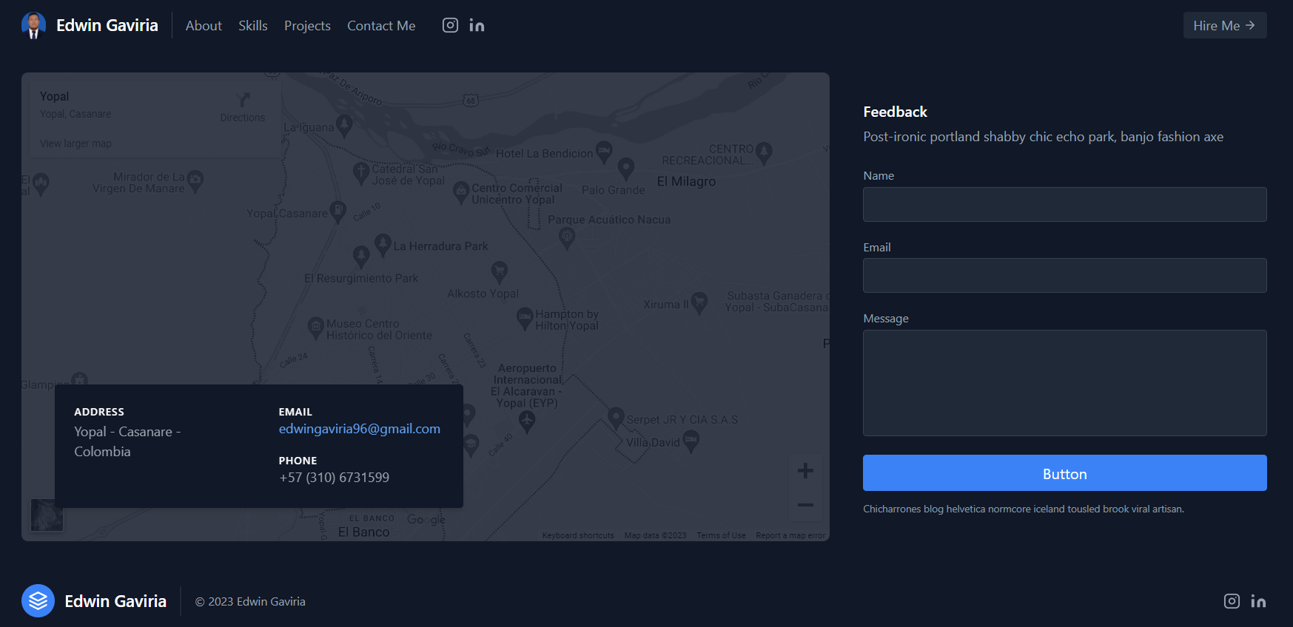Viewport: 1293px width, 627px height.
Task: Select the airport pin for Aeropuerto El Alcaravan
Action: [526, 421]
